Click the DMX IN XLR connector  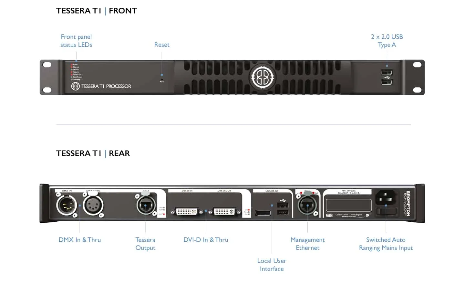(x=67, y=205)
